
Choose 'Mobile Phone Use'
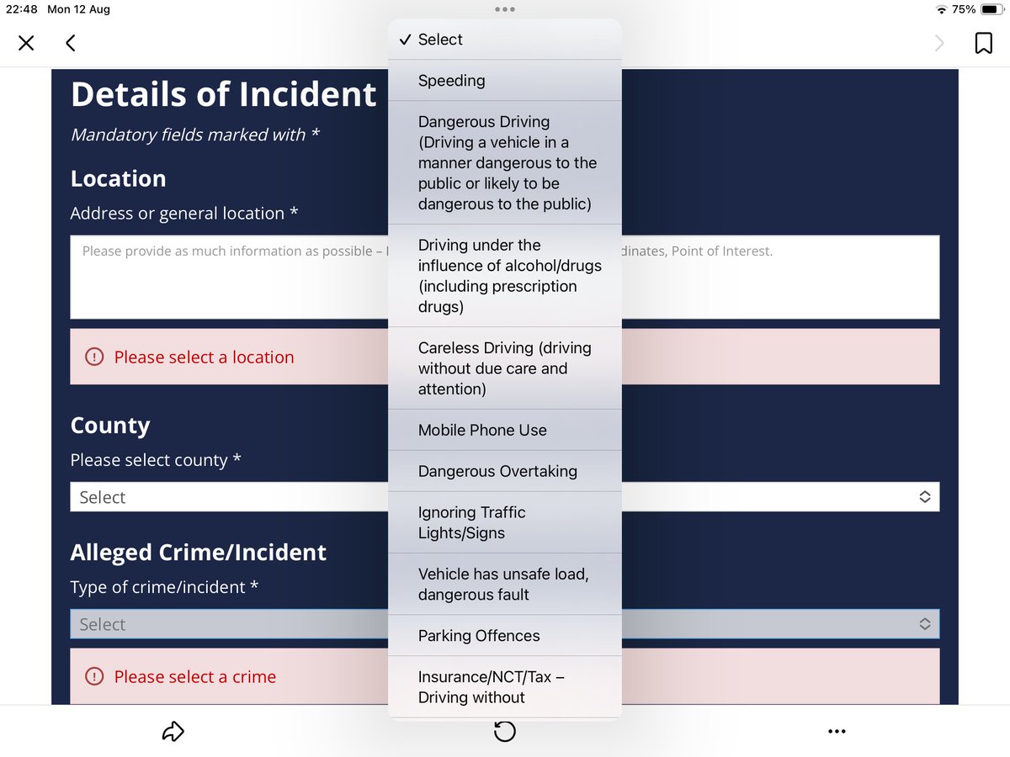(505, 430)
